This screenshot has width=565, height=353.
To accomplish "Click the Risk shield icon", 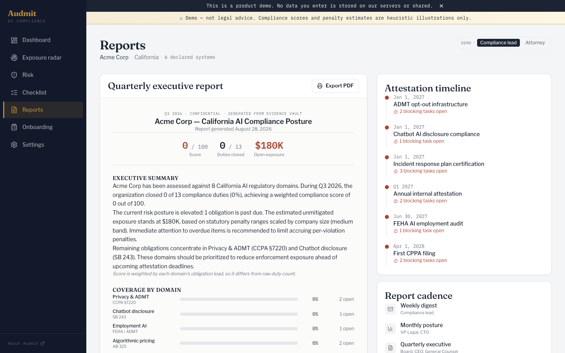I will click(14, 75).
